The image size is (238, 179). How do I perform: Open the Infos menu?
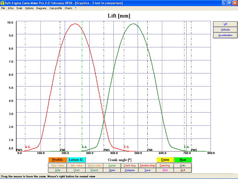click(11, 8)
